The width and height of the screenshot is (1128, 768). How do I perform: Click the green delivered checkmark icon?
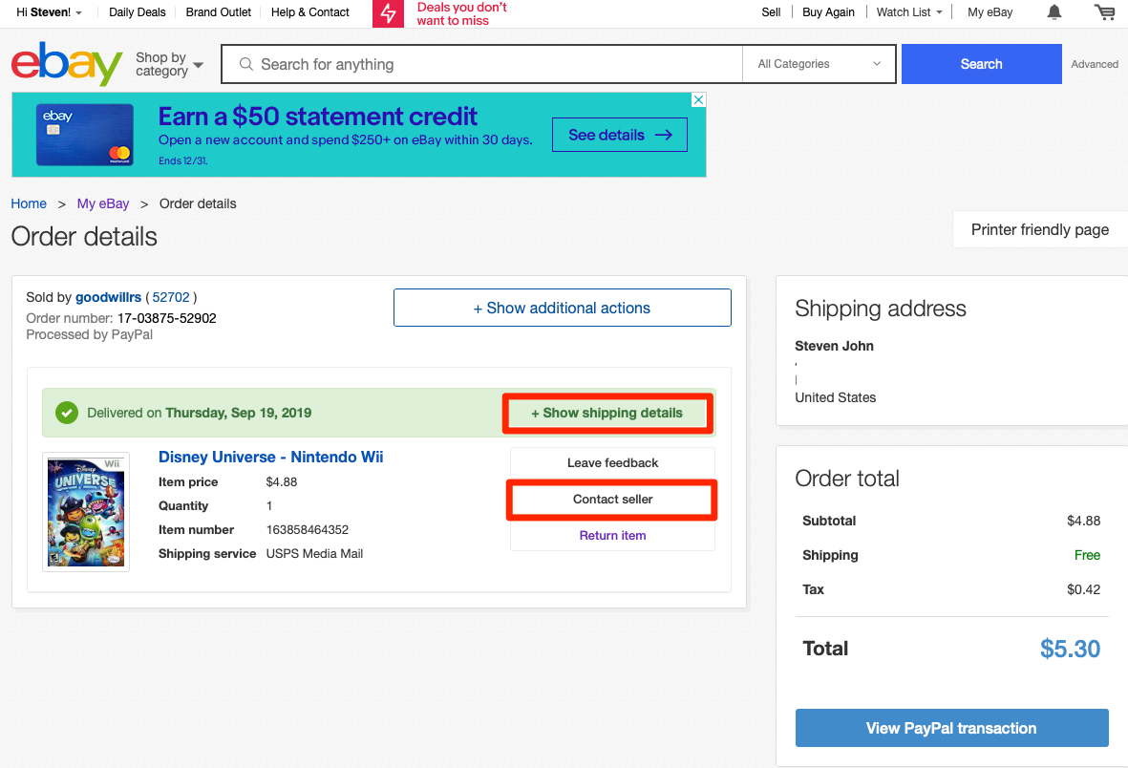[67, 413]
